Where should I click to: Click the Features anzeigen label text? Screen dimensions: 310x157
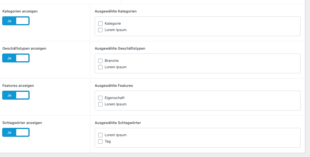(x=18, y=86)
